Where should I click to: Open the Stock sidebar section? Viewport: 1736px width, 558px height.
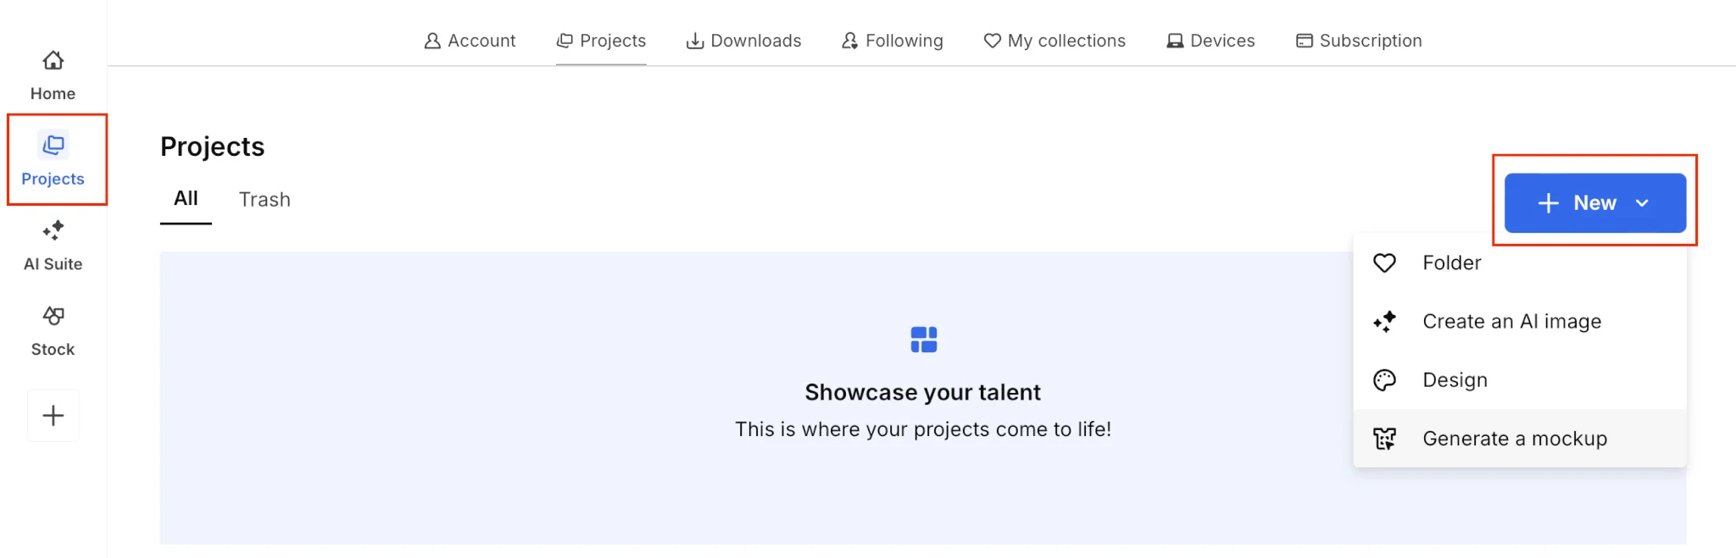(53, 331)
